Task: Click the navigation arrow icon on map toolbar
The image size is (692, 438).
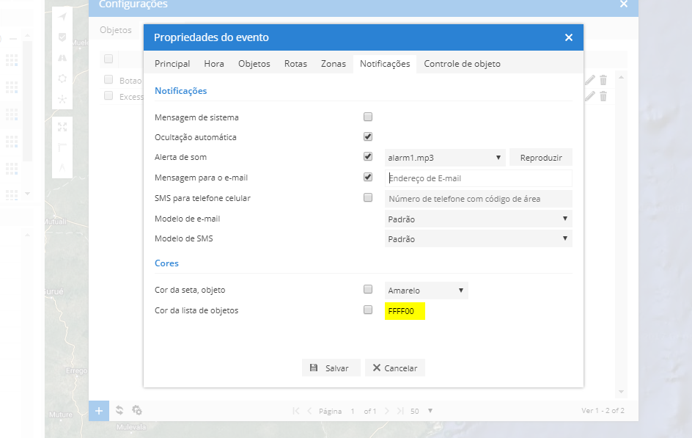Action: click(x=62, y=16)
